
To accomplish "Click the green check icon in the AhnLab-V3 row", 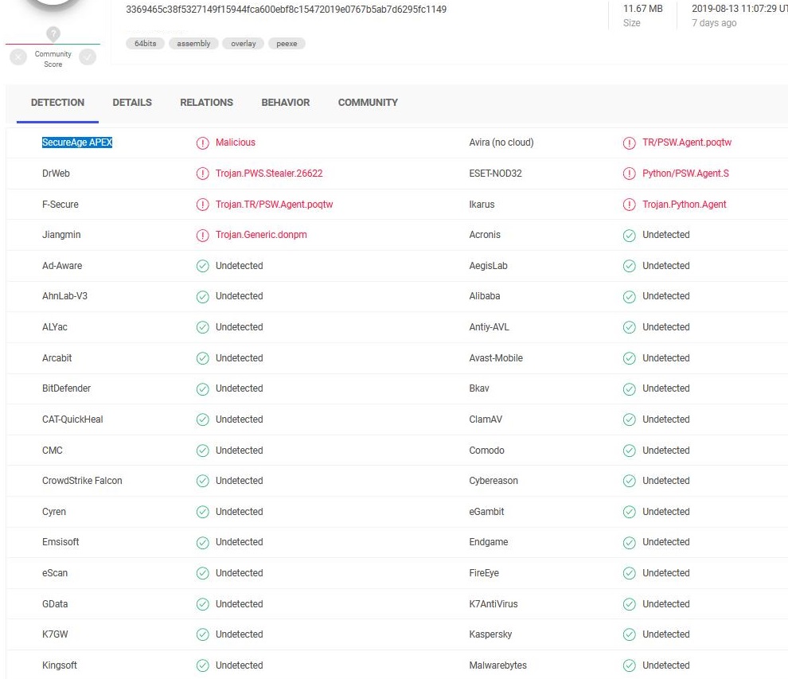I will (x=202, y=297).
